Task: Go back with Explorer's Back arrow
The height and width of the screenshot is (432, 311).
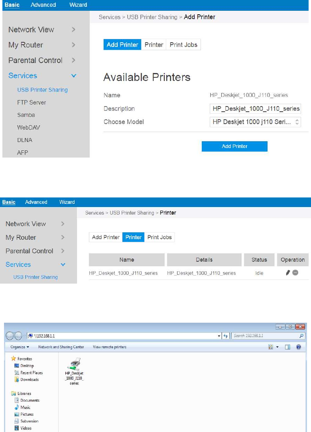Action: (x=10, y=336)
